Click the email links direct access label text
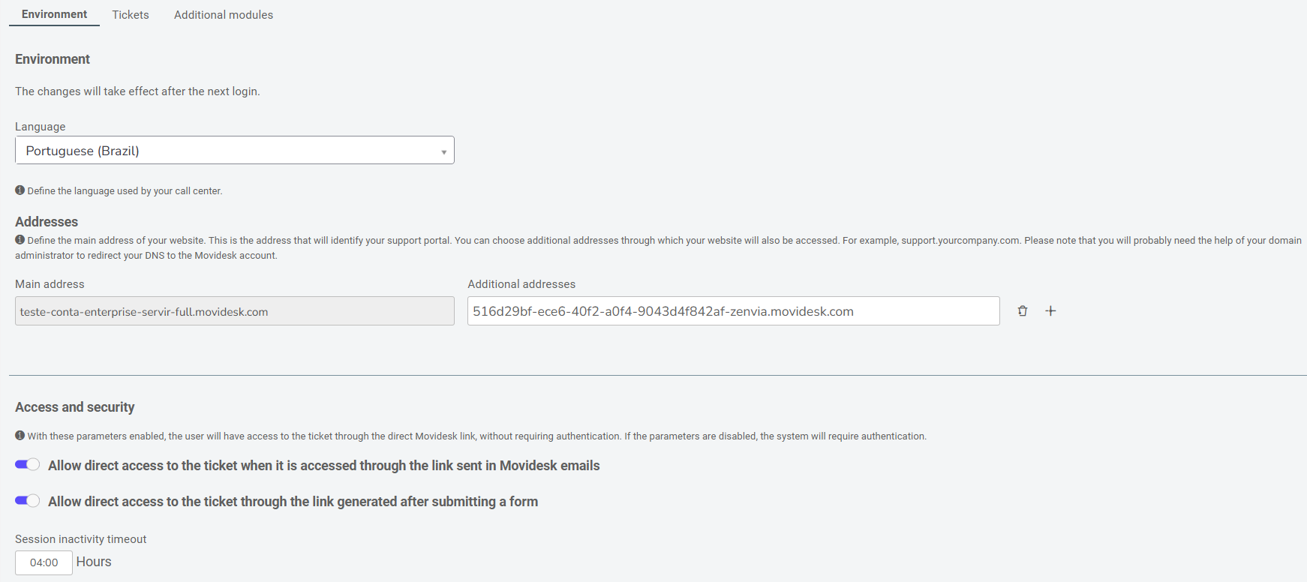 coord(324,466)
